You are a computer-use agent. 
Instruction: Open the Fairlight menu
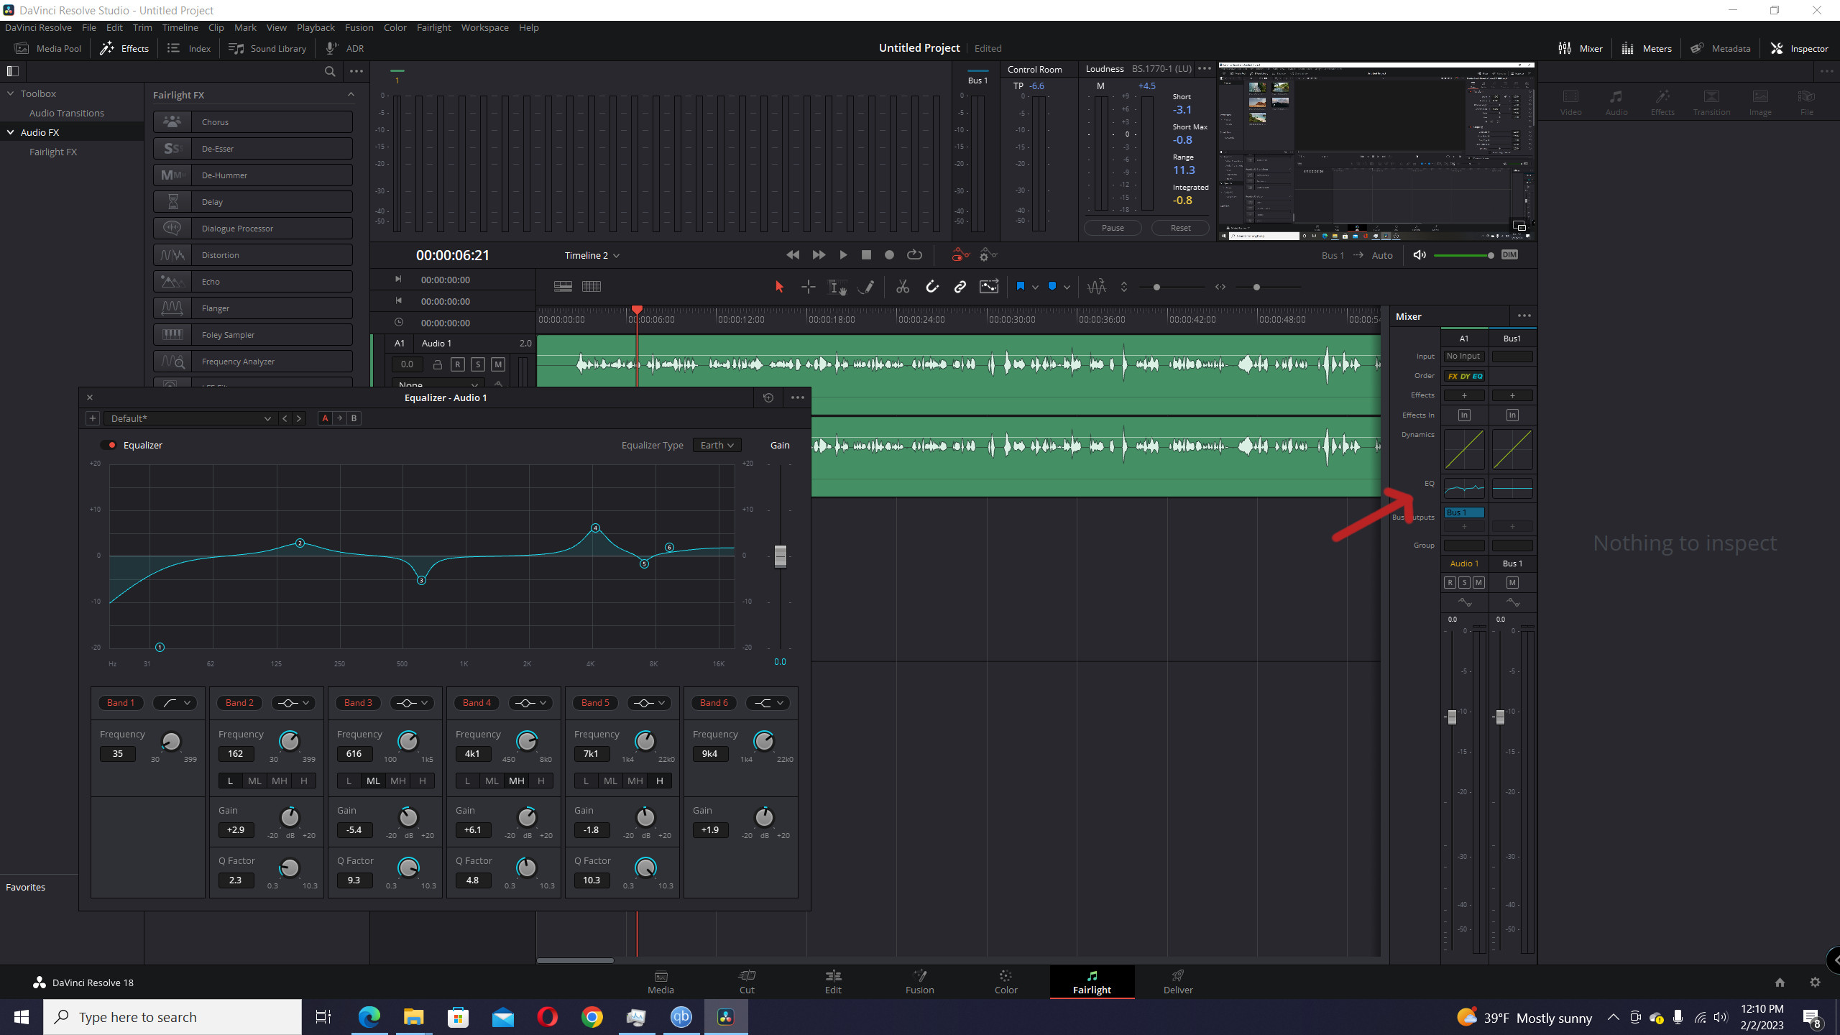tap(433, 27)
